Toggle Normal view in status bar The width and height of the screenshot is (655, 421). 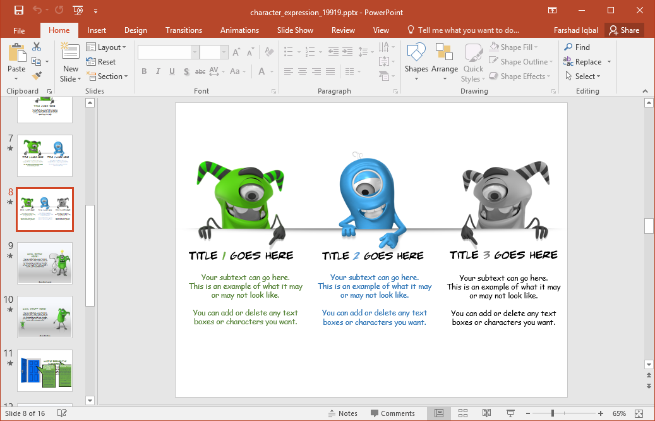pyautogui.click(x=439, y=413)
